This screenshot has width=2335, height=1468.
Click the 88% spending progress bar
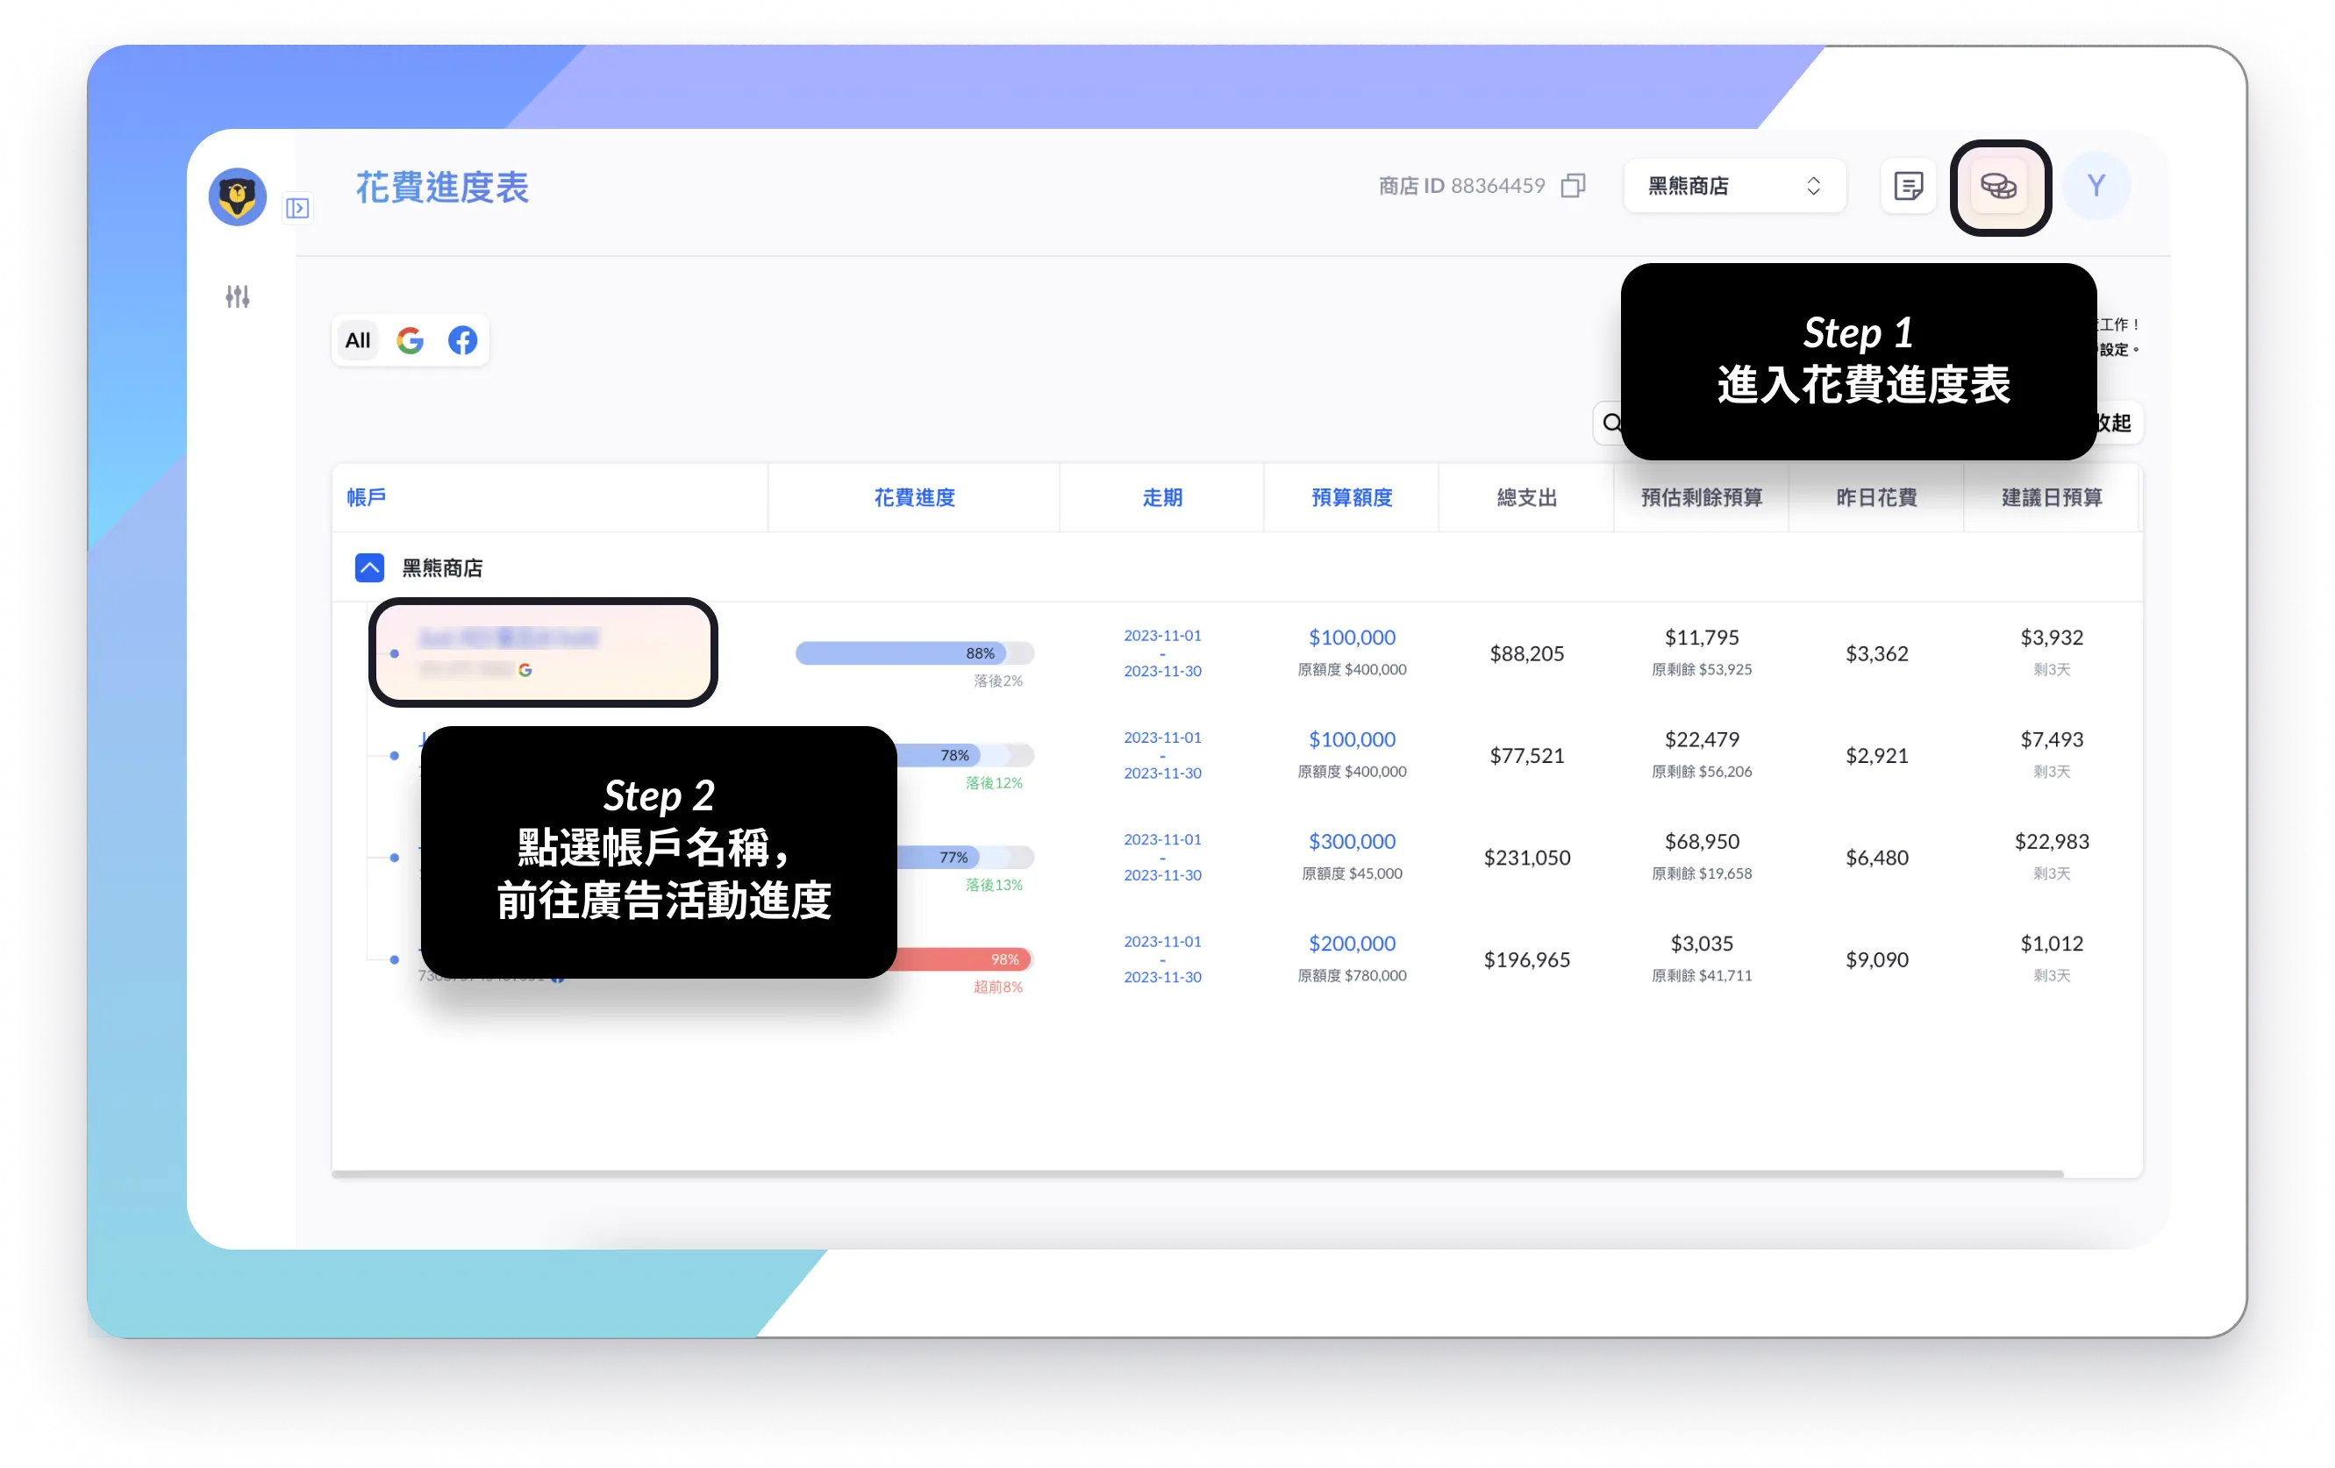[913, 653]
